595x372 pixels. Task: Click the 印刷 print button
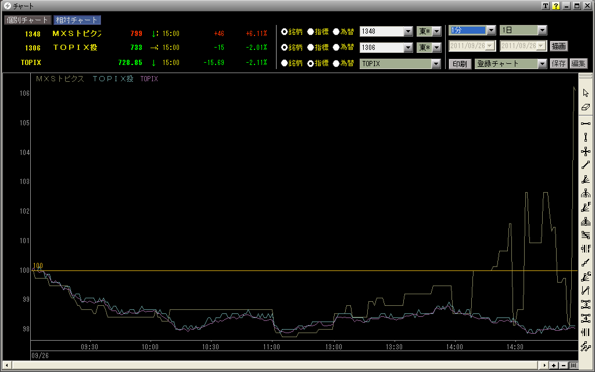(460, 64)
